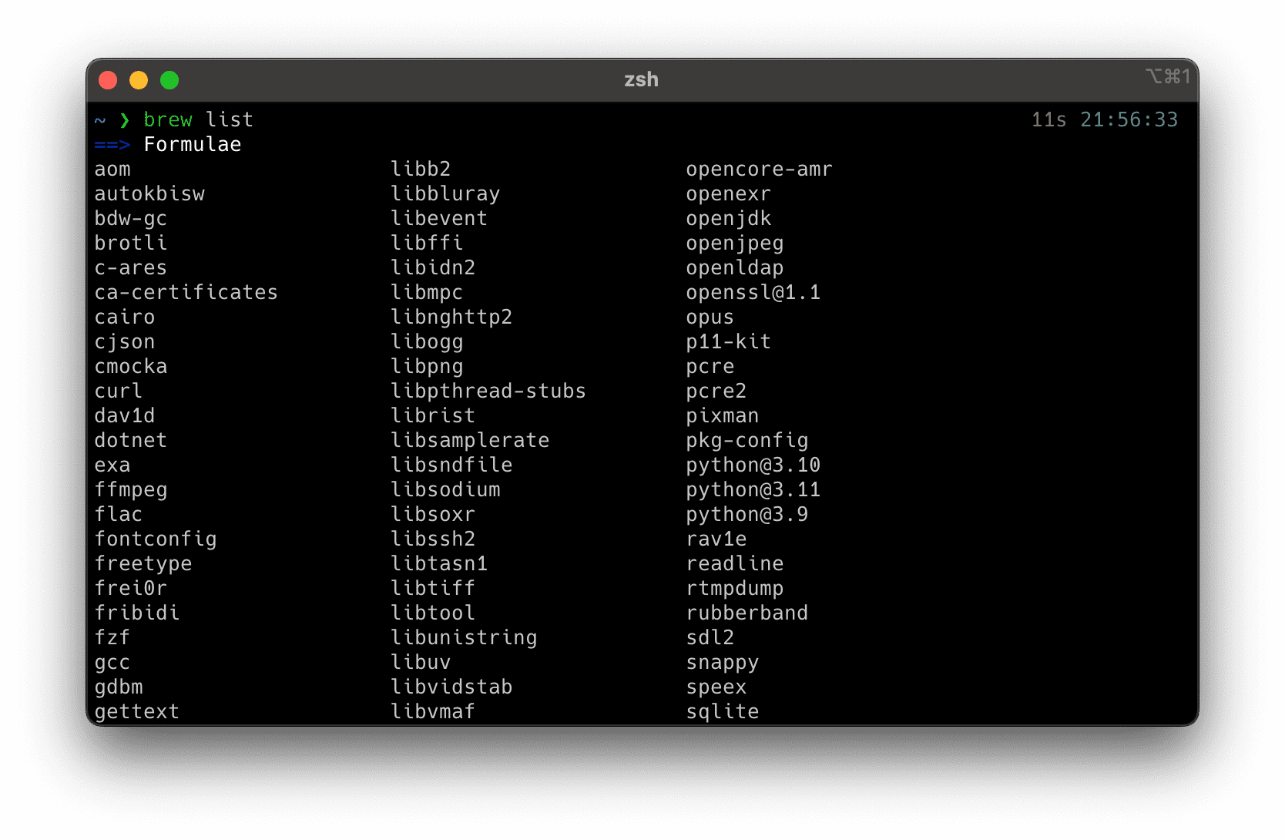
Task: Select the 'flac' entry
Action: [119, 515]
